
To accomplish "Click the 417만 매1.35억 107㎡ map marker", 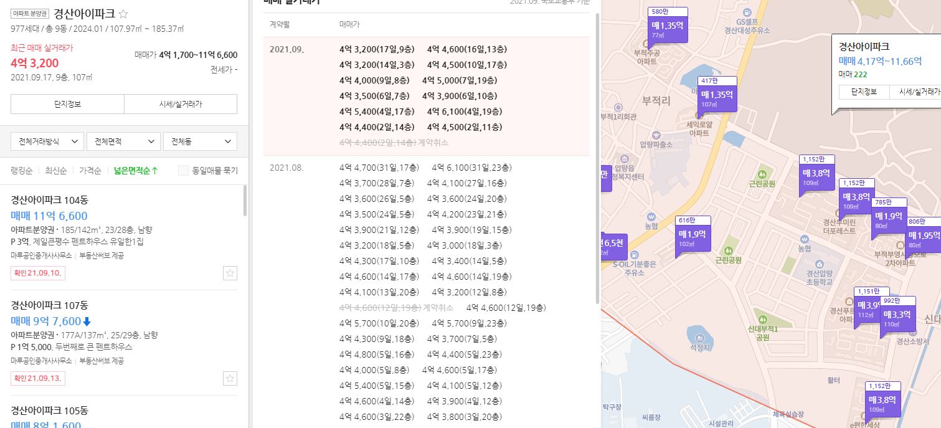I will (x=717, y=94).
